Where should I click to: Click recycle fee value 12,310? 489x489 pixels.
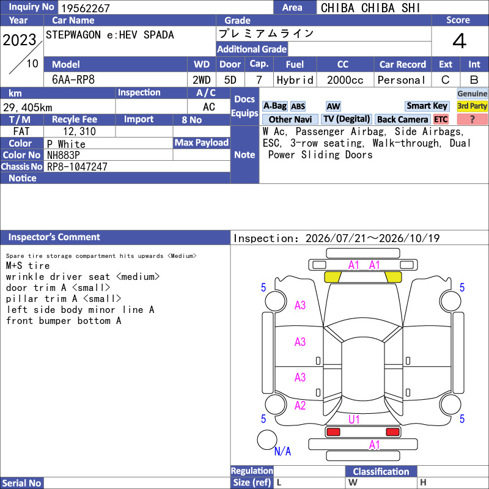[x=79, y=131]
